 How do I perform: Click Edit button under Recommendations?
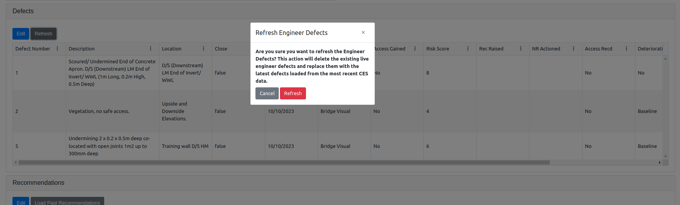(x=21, y=202)
